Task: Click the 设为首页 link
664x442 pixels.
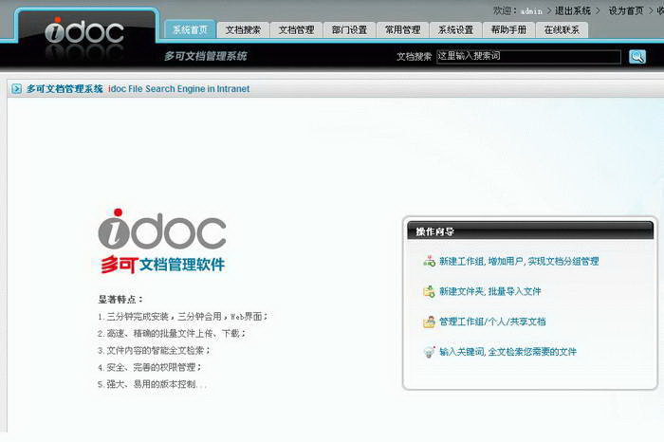Action: pos(626,11)
